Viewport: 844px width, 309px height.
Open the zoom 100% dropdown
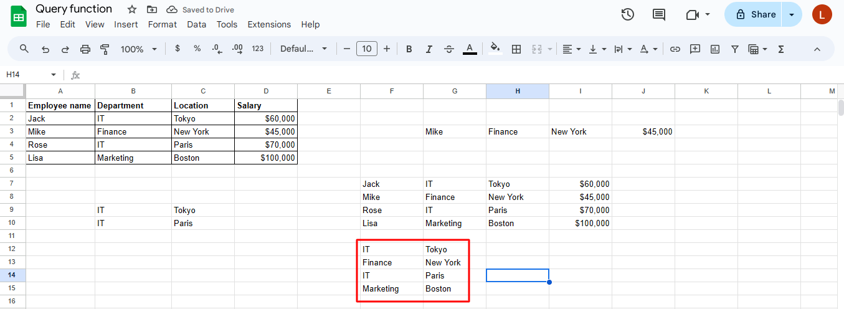138,49
